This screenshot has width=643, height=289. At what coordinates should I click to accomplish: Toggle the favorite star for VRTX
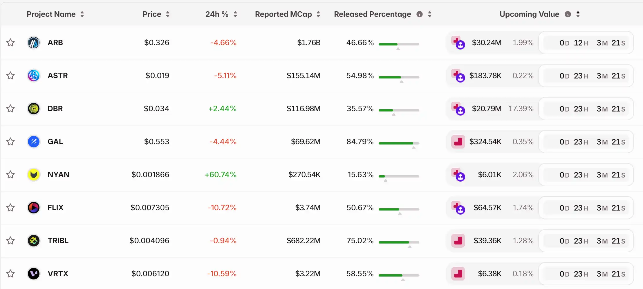click(11, 274)
